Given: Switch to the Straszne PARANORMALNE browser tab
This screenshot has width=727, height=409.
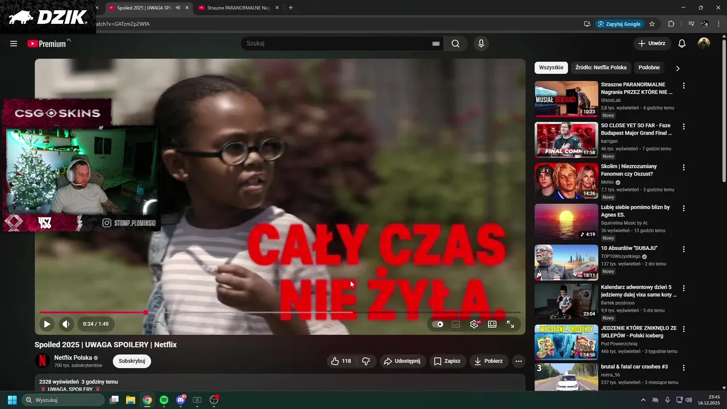Looking at the screenshot, I should 239,8.
